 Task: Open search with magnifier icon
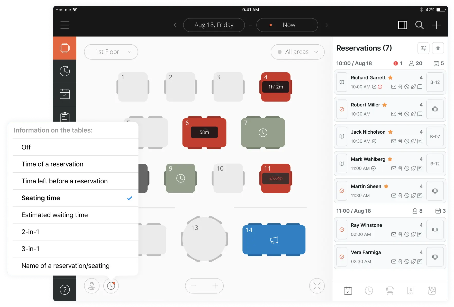point(419,25)
